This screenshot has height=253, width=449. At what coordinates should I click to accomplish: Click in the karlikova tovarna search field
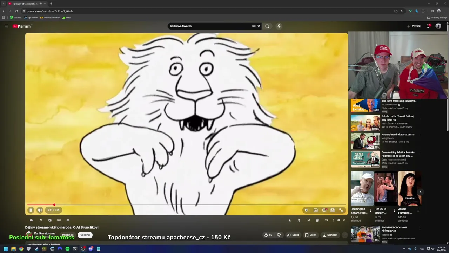point(210,26)
